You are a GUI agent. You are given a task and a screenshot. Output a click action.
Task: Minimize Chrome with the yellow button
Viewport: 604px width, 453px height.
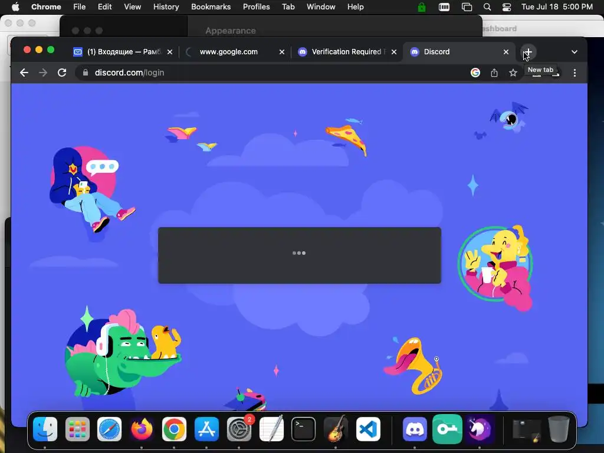[39, 50]
